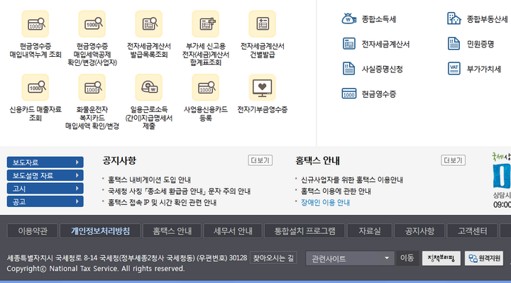Open 전자기부금영수증 icon
This screenshot has width=511, height=283.
click(x=262, y=87)
